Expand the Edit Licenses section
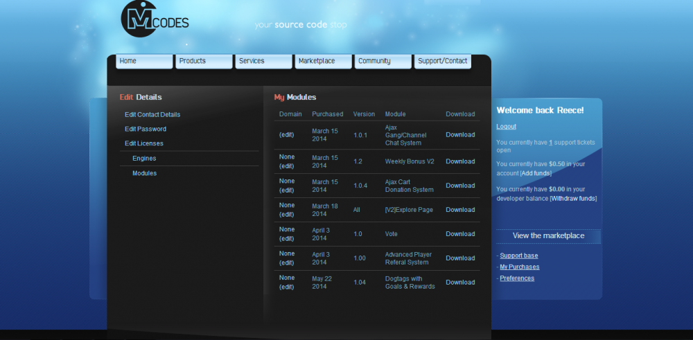Image resolution: width=693 pixels, height=340 pixels. tap(144, 143)
